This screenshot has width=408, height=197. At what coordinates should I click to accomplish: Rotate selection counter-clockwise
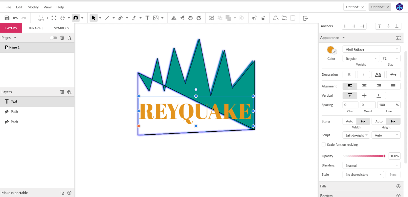point(190,18)
